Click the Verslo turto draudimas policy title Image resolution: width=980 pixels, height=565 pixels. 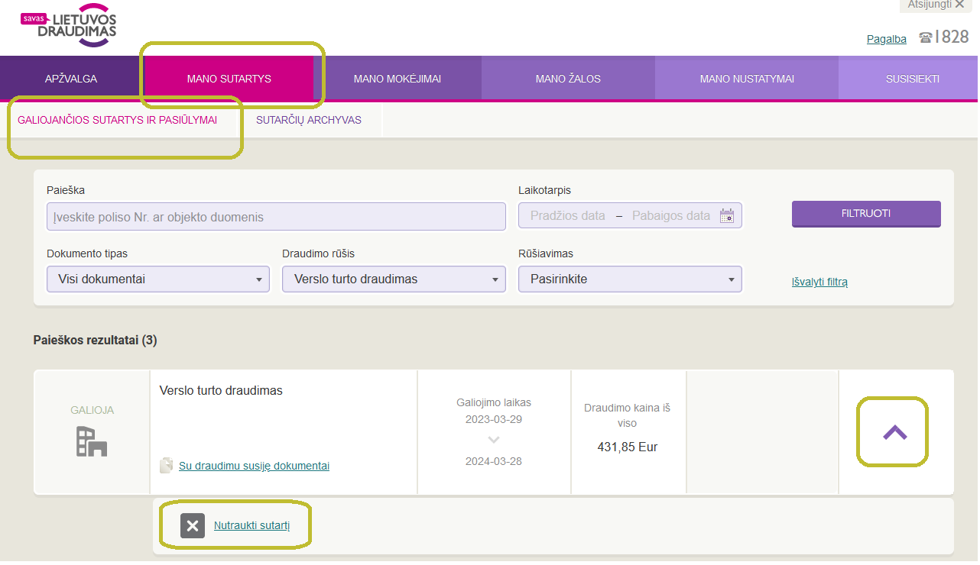pyautogui.click(x=221, y=391)
